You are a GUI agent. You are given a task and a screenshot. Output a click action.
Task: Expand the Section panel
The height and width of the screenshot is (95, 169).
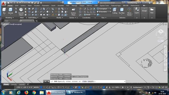[73, 18]
